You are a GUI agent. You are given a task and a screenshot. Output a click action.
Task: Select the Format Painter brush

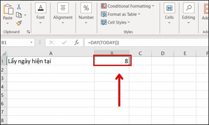(19, 23)
